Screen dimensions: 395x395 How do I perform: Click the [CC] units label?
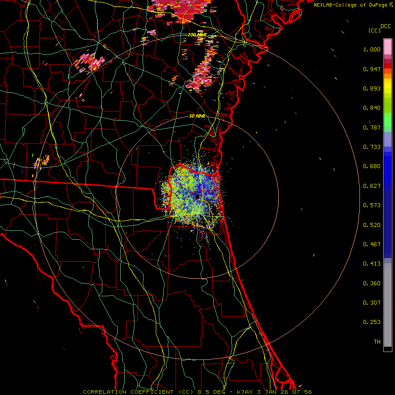[374, 30]
